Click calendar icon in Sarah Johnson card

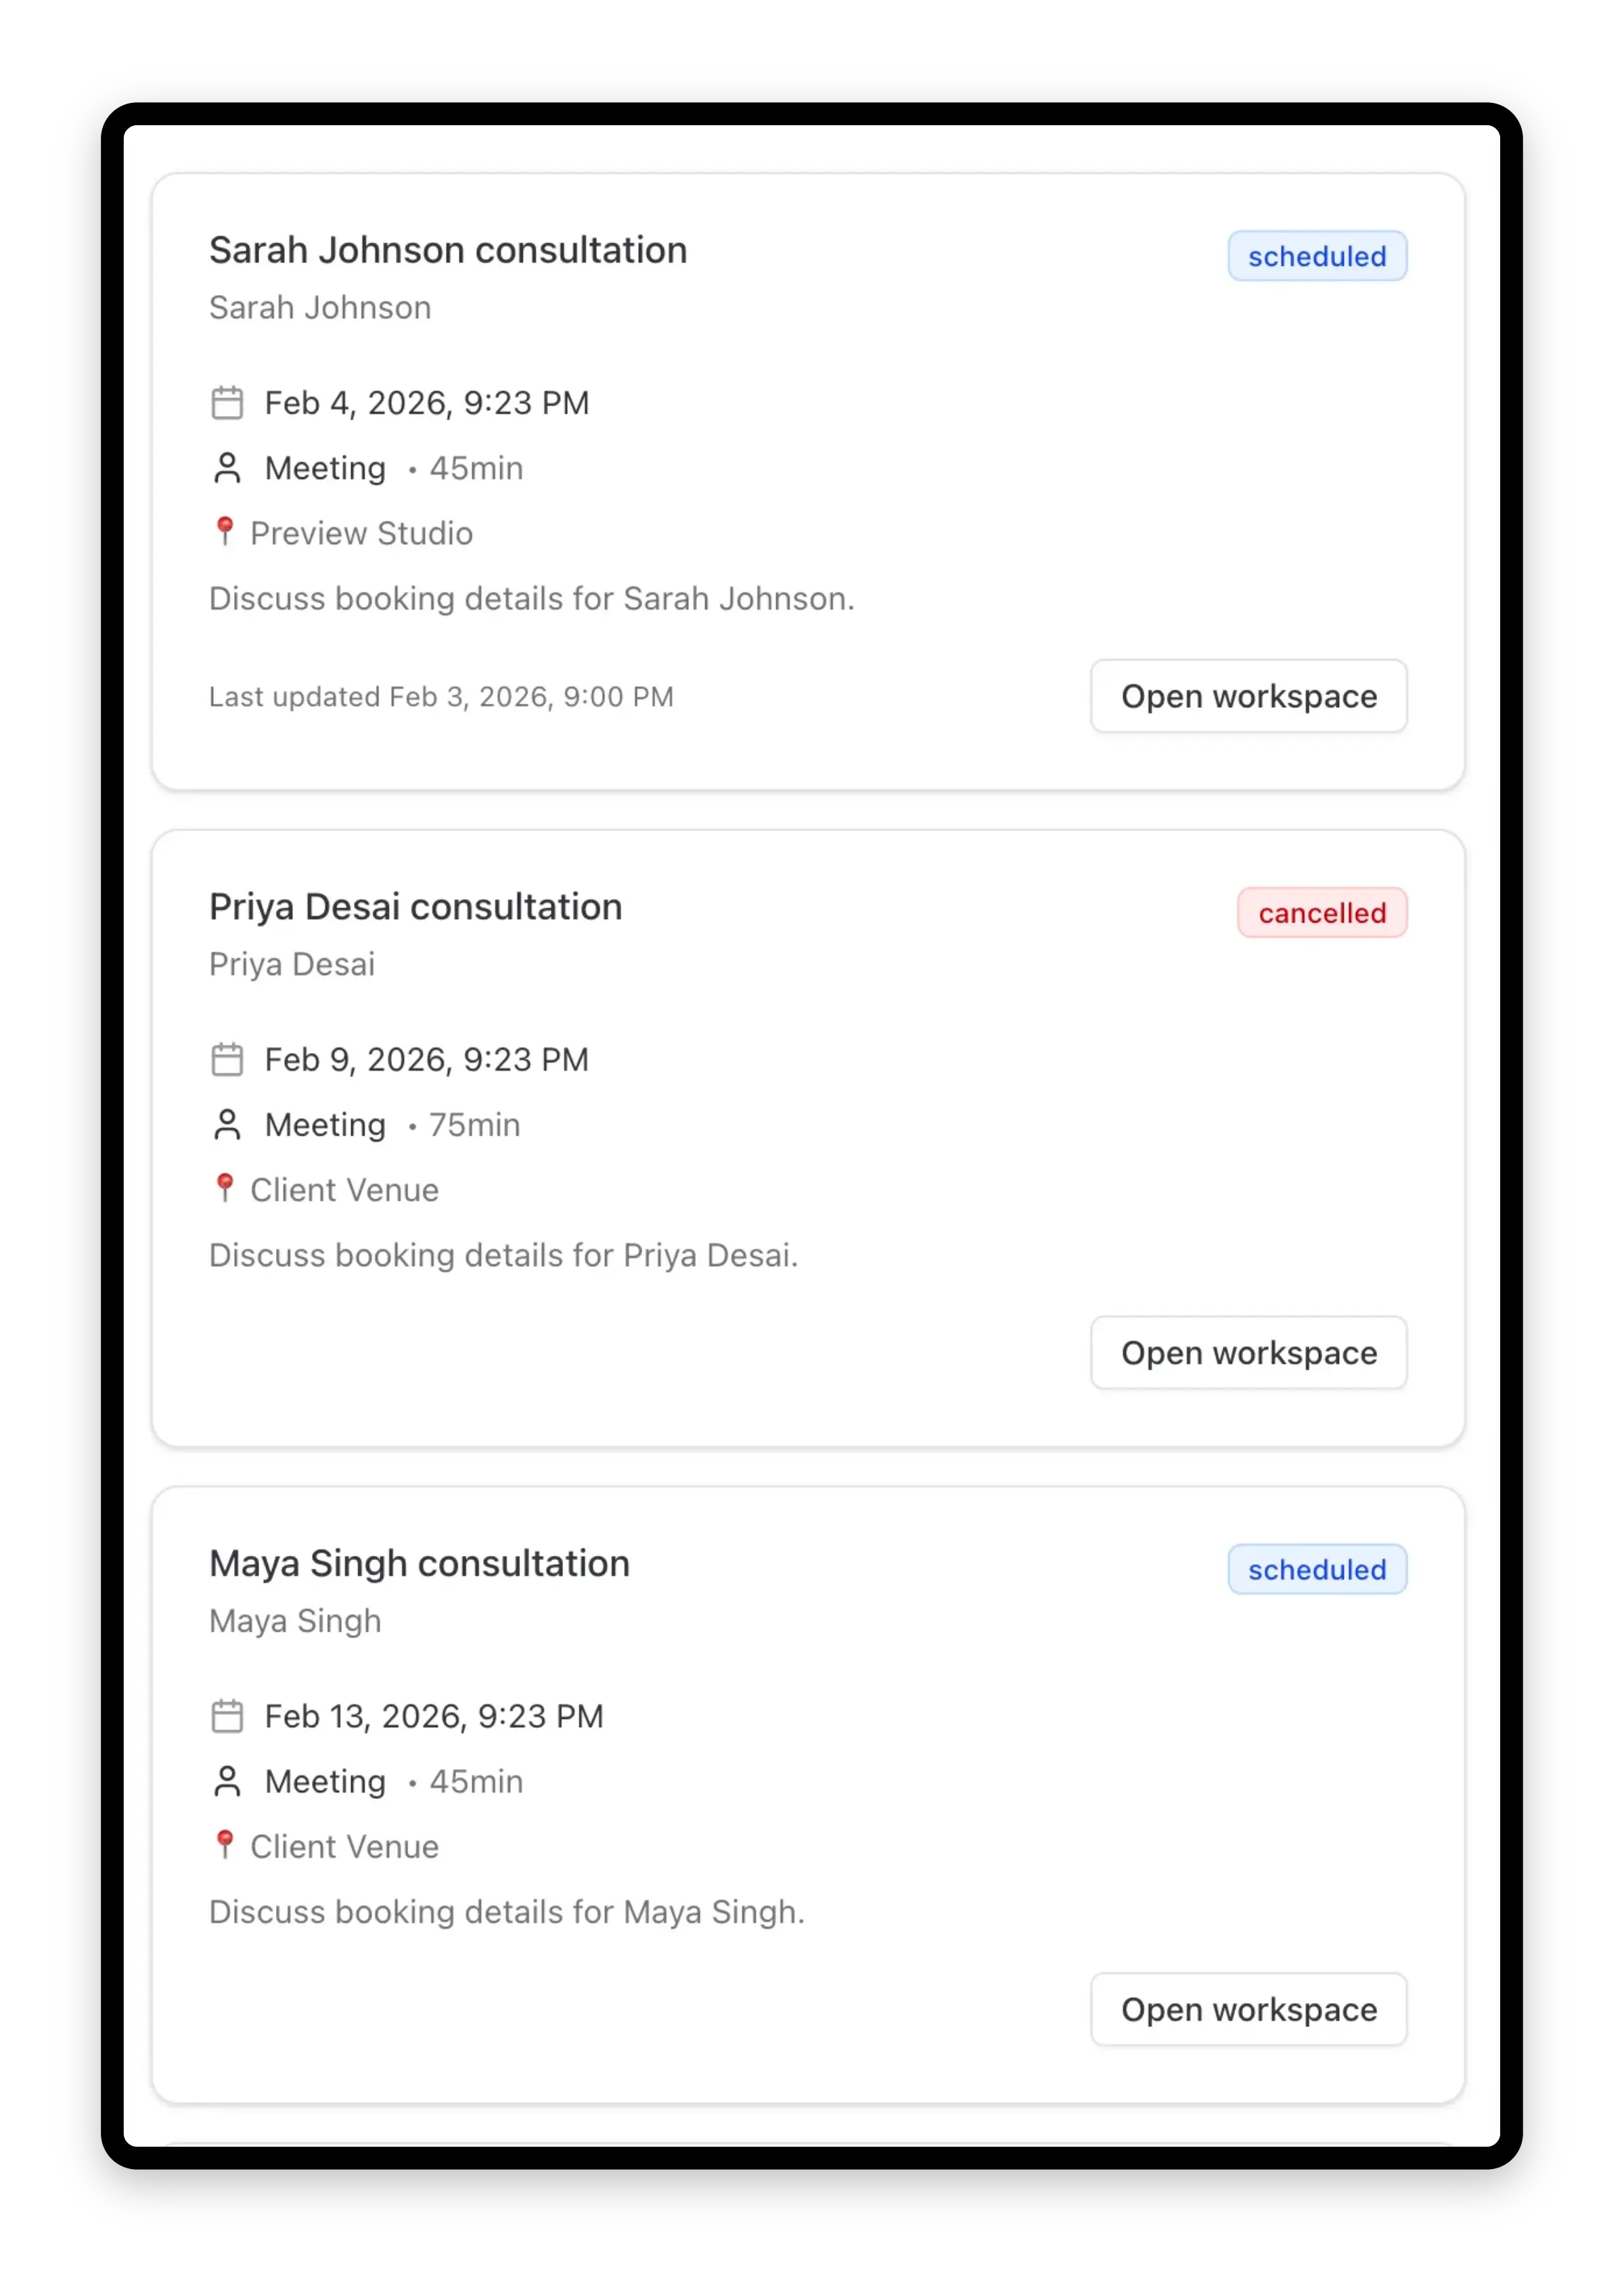point(227,403)
